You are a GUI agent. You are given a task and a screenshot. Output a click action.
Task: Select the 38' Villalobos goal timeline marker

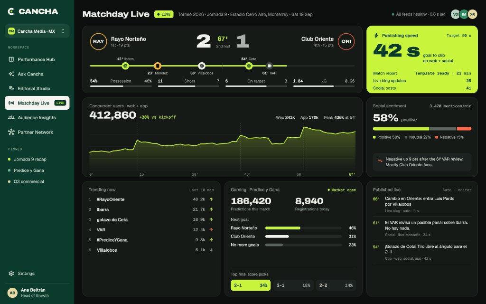202,66
